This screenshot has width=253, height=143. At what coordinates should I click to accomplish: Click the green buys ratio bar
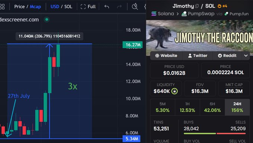pos(200,133)
